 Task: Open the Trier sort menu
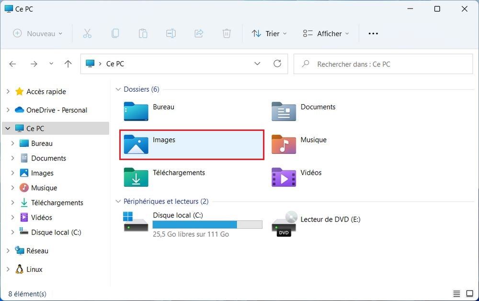(269, 33)
